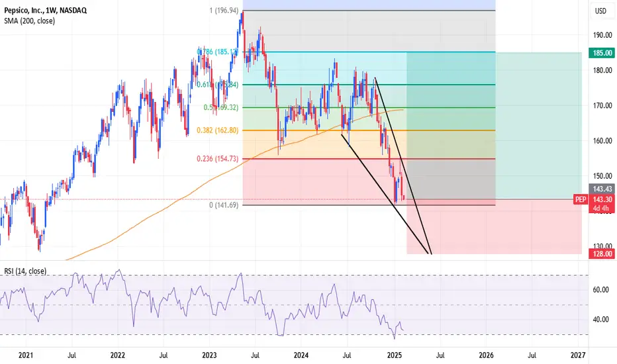Image resolution: width=617 pixels, height=364 pixels.
Task: Select the Fibonacci 1 (196.94) level label
Action: 224,11
